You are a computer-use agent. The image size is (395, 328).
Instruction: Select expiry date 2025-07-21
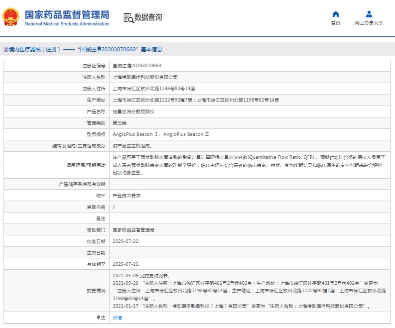pos(126,264)
